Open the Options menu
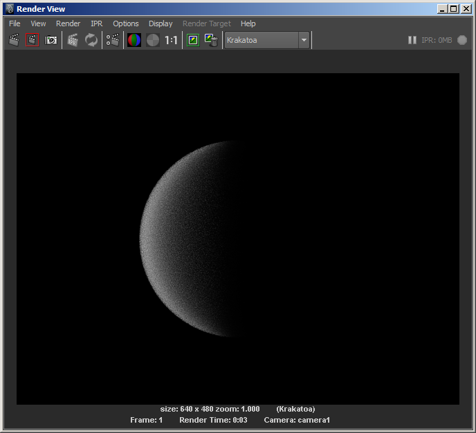 (126, 23)
